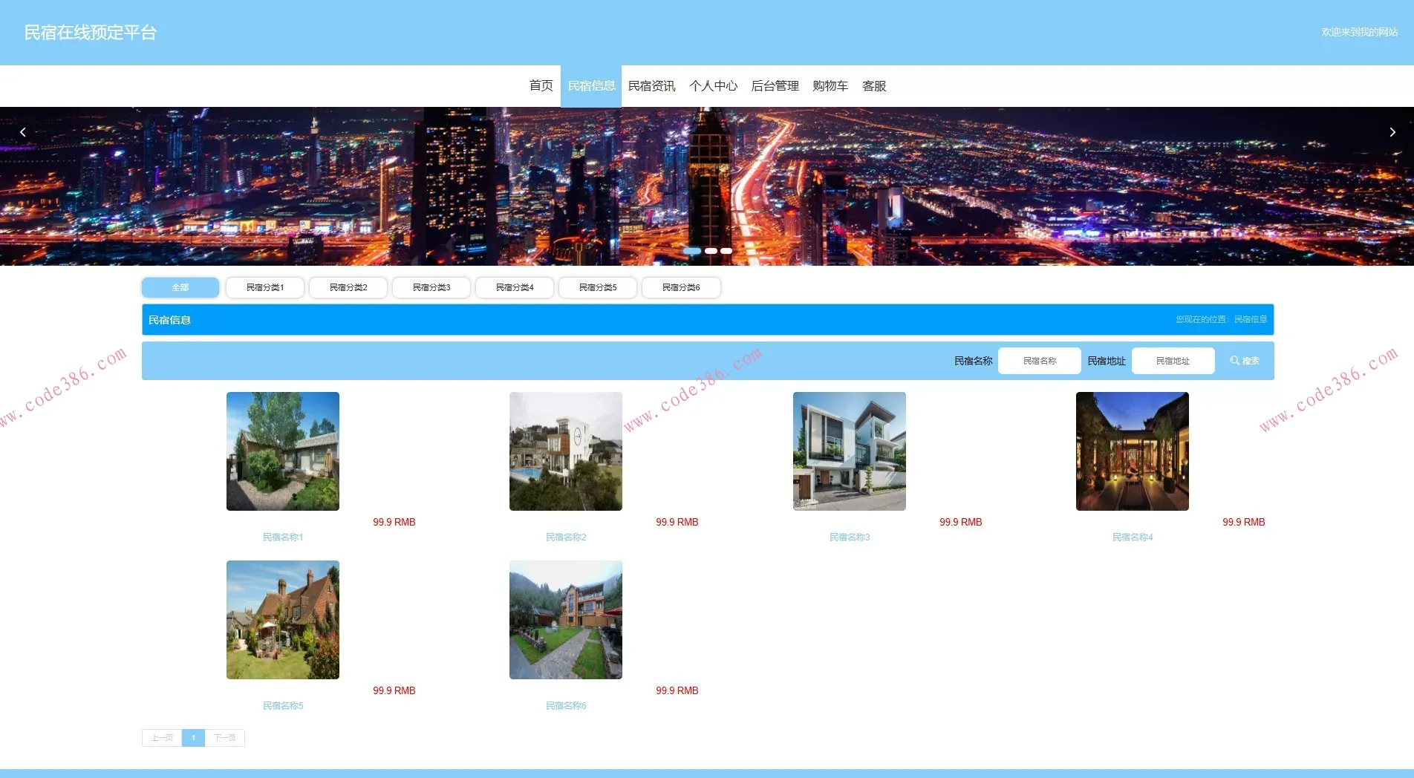
Task: Filter listings by 民宿分类1
Action: (x=265, y=287)
